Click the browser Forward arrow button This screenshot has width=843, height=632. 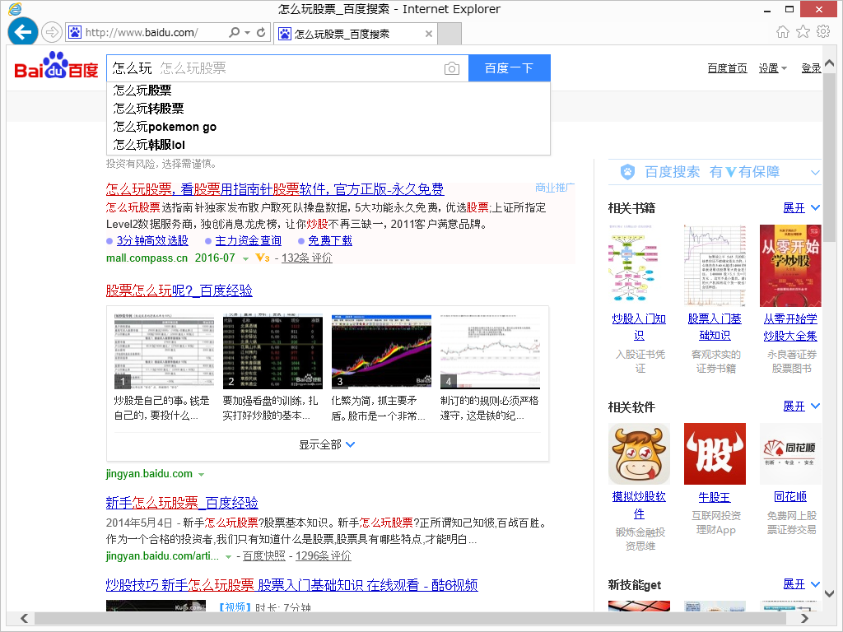click(x=52, y=32)
